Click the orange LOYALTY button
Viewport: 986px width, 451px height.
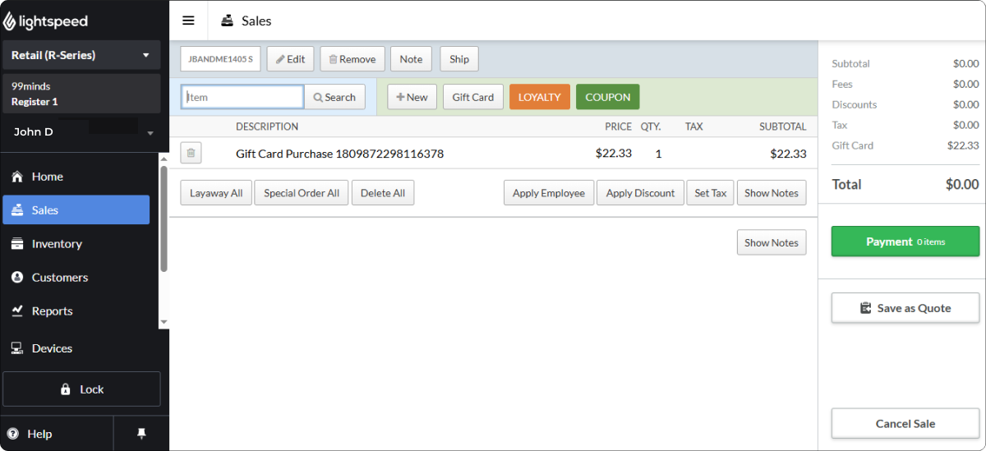tap(539, 97)
